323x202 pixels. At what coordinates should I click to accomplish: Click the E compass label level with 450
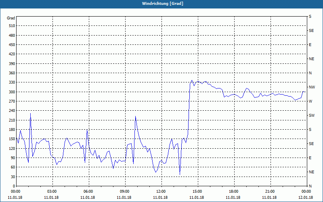point(310,45)
